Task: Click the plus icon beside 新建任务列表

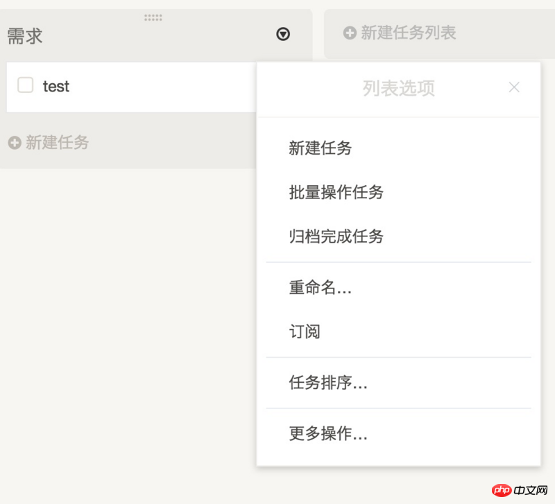Action: [x=350, y=33]
